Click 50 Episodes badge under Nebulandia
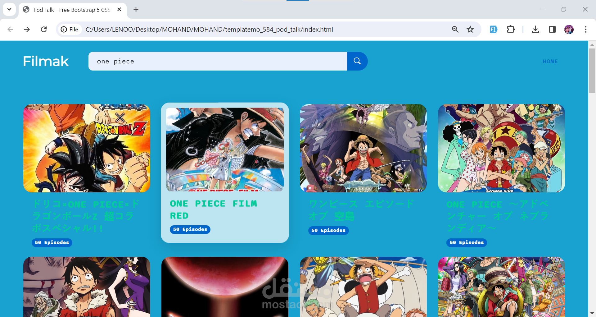This screenshot has width=596, height=317. coord(467,242)
